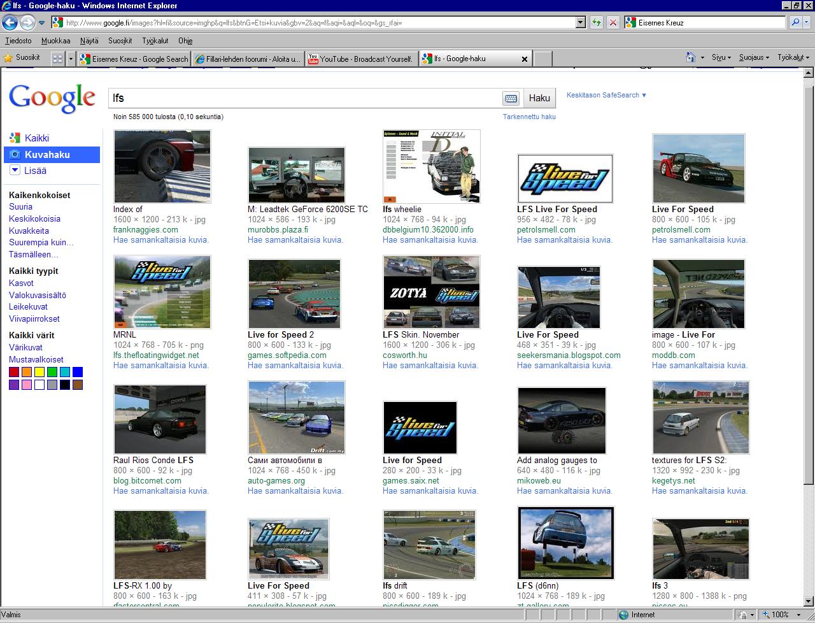Open the on-screen keyboard icon in search box

click(x=511, y=98)
